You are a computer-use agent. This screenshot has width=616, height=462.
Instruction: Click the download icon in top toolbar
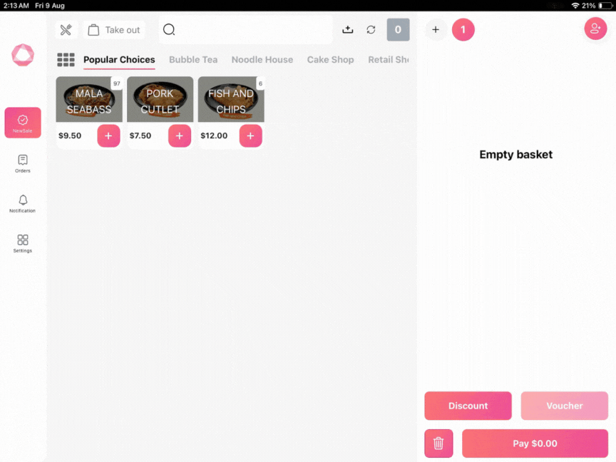click(x=348, y=30)
